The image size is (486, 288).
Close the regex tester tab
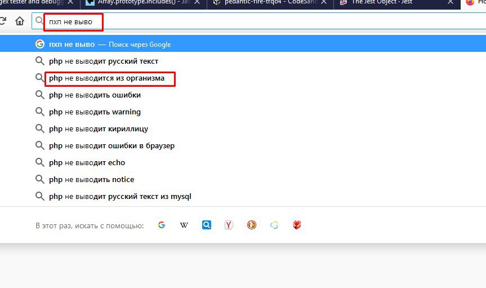[70, 2]
